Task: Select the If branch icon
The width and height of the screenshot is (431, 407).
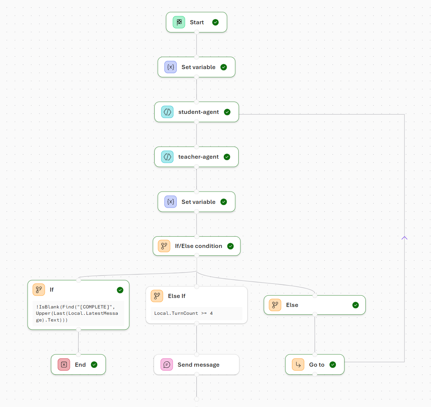Action: pos(39,289)
